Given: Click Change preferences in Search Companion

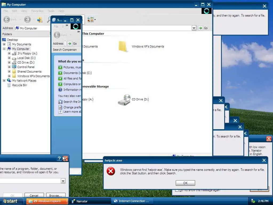Looking at the screenshot, I should (x=70, y=107).
